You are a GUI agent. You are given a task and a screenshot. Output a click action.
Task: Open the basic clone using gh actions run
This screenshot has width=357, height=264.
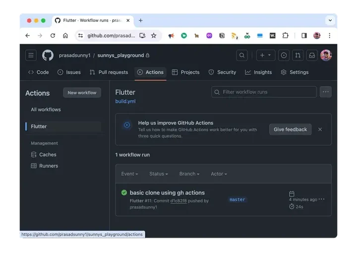tap(167, 193)
